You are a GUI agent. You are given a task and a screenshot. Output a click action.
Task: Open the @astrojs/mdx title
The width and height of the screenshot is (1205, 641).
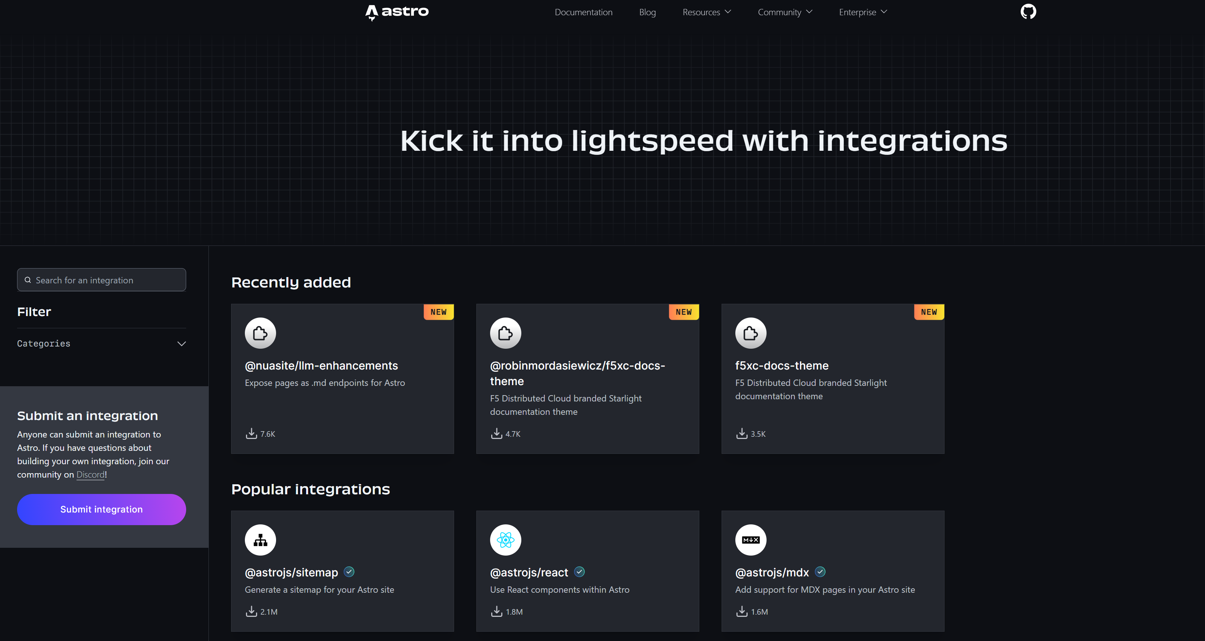772,572
